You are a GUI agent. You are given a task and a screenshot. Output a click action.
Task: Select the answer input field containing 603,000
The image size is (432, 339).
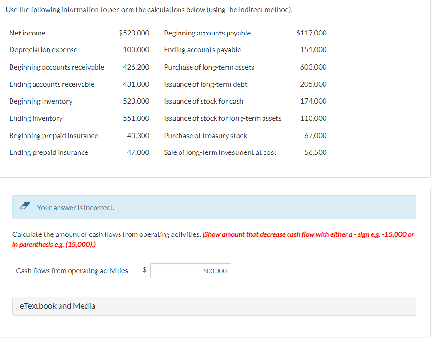click(x=191, y=270)
